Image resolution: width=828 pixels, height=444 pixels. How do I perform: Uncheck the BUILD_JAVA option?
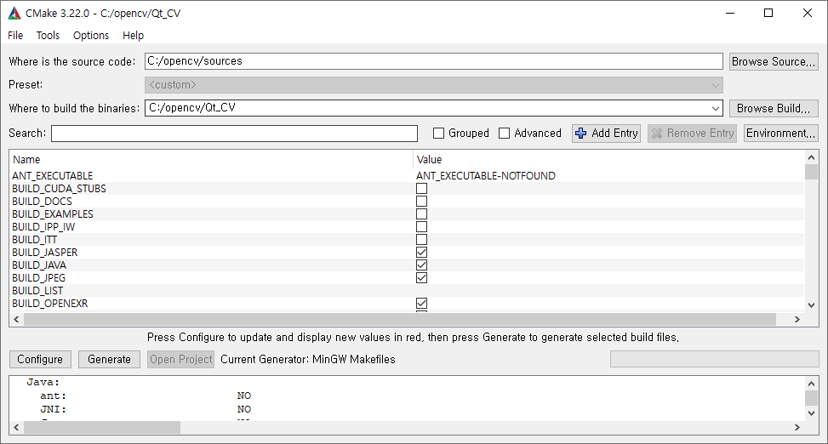(421, 265)
